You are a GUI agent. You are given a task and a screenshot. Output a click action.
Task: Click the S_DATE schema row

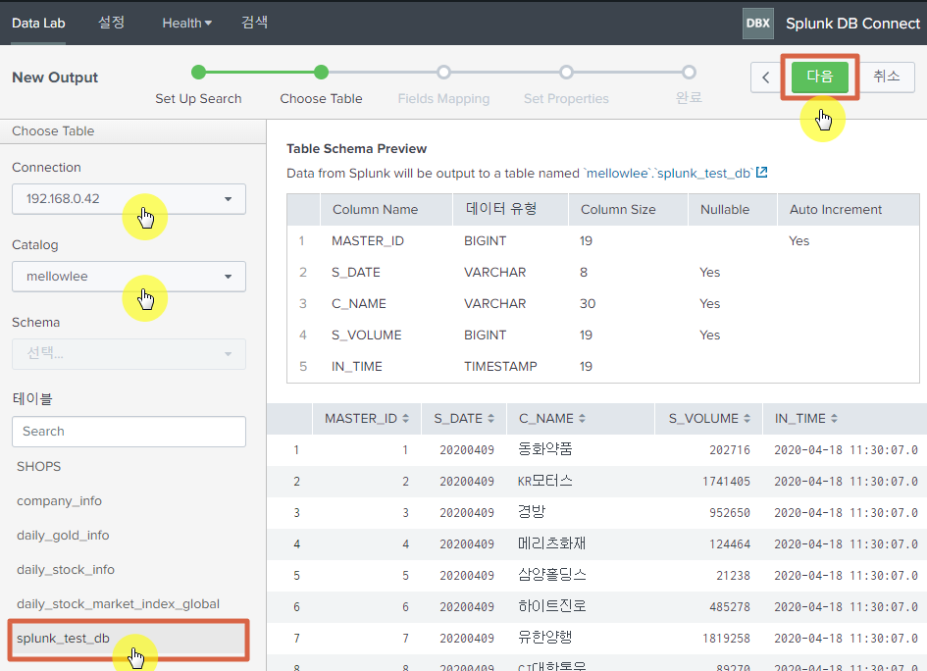[x=603, y=273]
